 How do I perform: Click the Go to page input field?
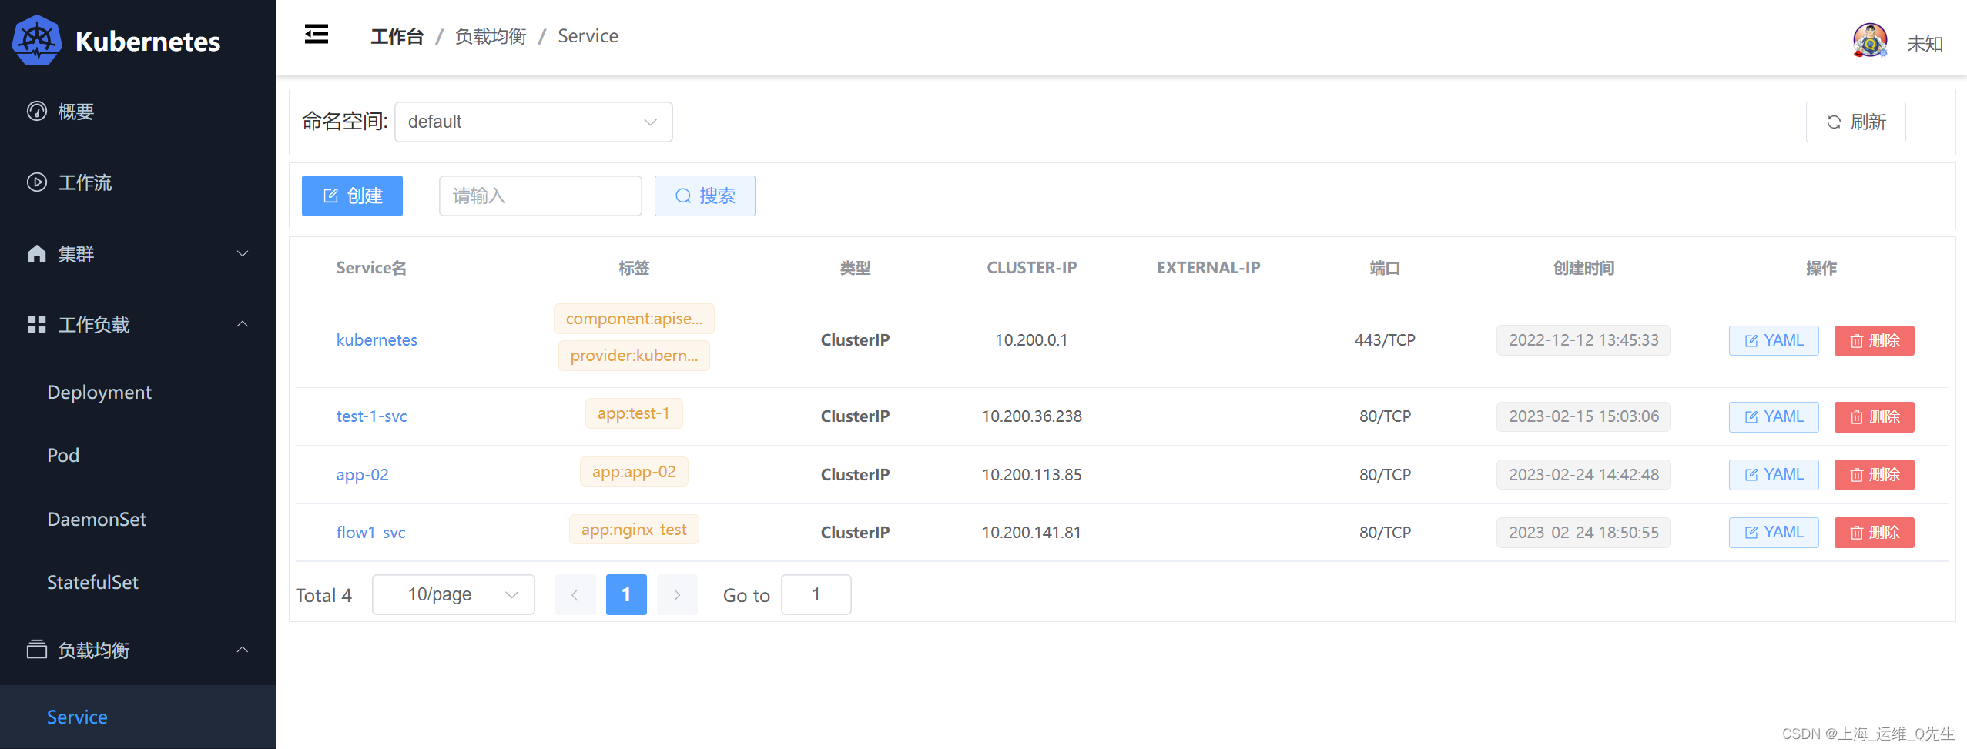coord(816,594)
